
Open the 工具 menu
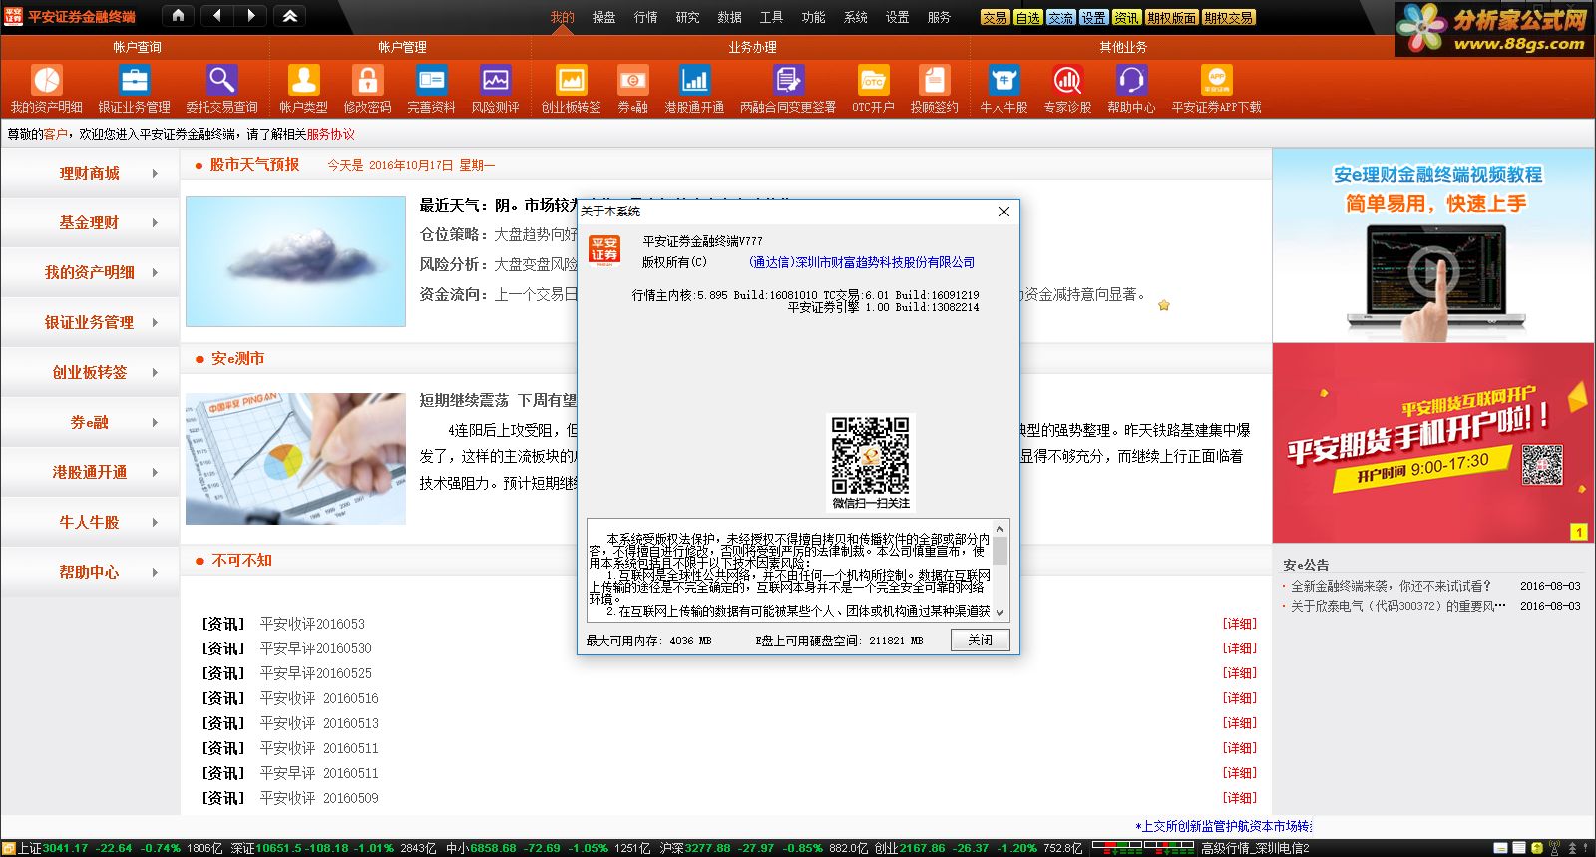coord(771,17)
